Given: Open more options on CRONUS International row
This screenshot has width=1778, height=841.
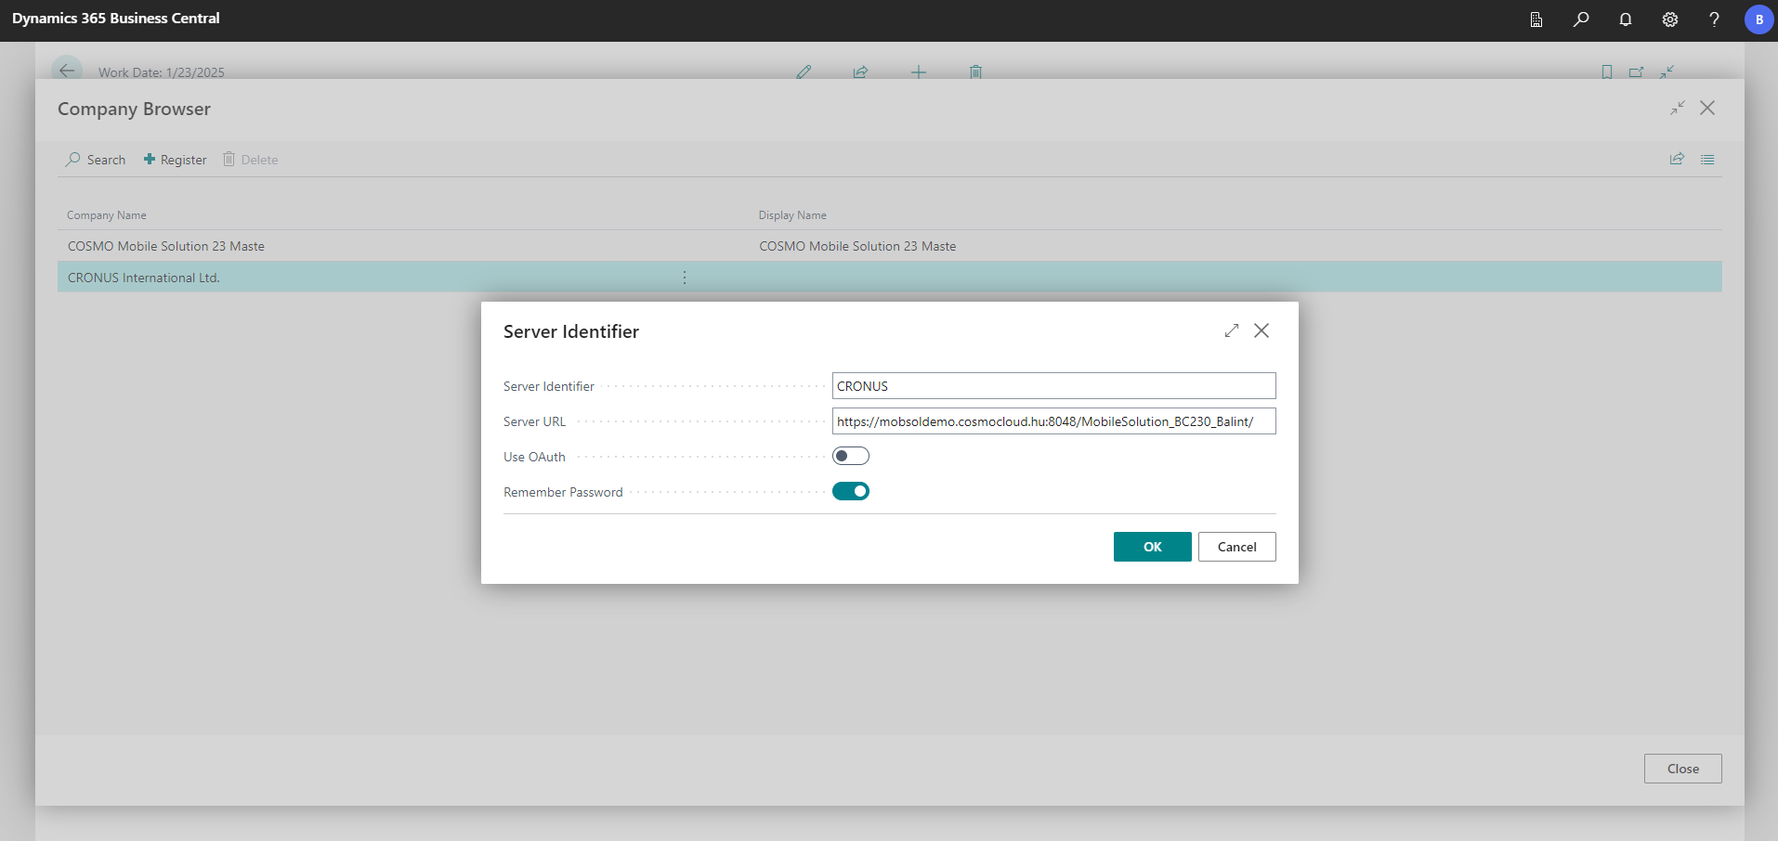Looking at the screenshot, I should (684, 277).
